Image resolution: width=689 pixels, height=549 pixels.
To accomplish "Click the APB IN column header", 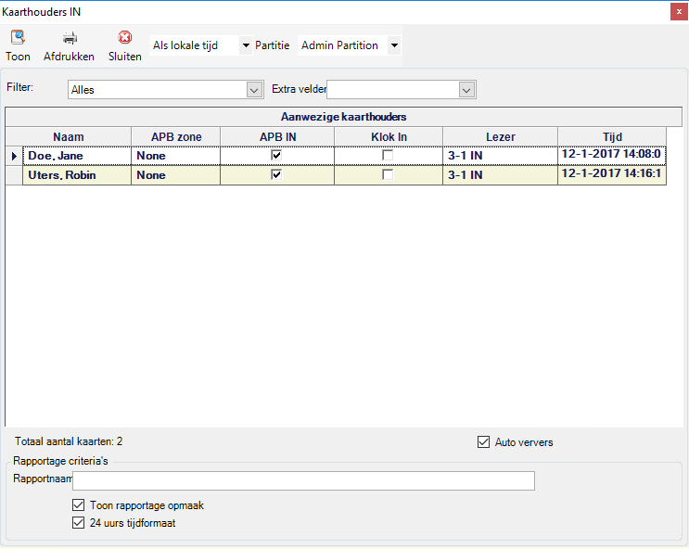I will pyautogui.click(x=277, y=136).
